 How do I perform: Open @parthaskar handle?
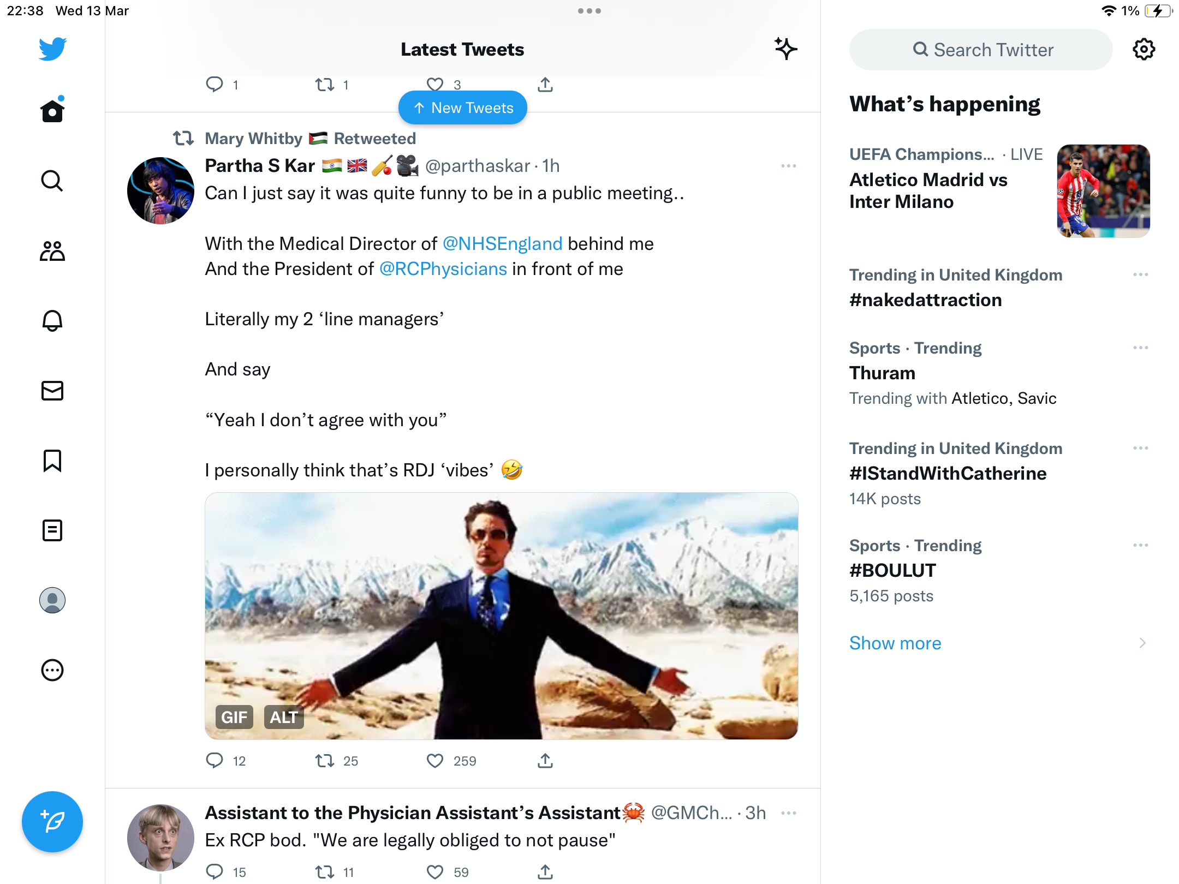pos(478,165)
